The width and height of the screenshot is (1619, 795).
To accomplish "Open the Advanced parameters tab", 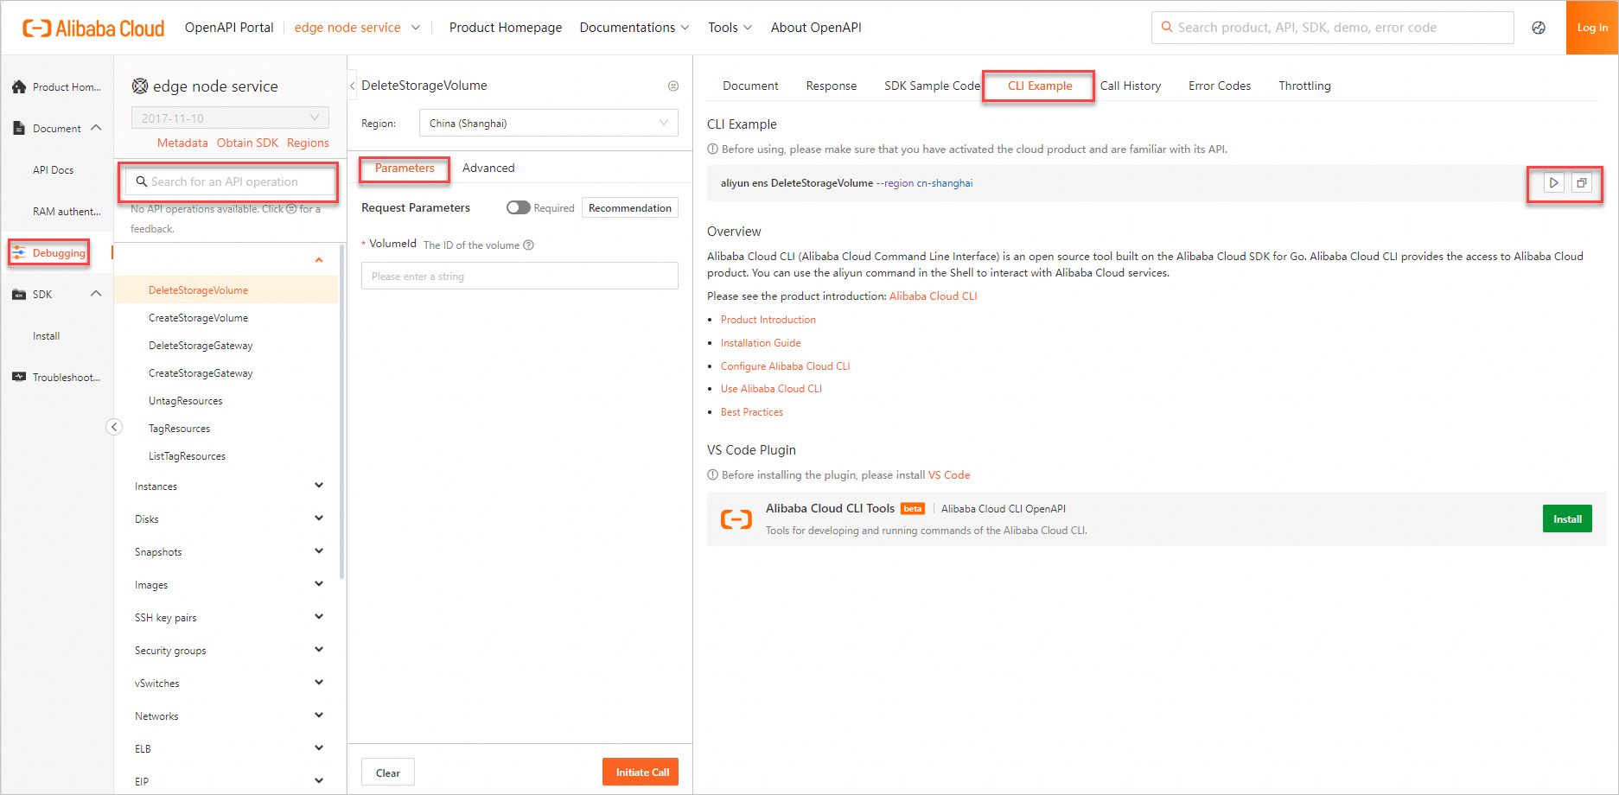I will click(488, 168).
